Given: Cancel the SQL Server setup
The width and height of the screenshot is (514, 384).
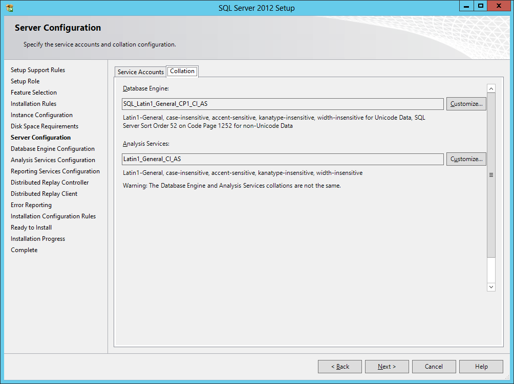Looking at the screenshot, I should 434,367.
